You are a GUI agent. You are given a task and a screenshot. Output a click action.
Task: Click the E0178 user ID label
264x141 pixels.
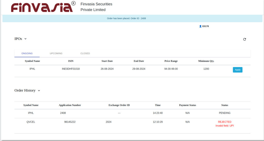tap(205, 26)
